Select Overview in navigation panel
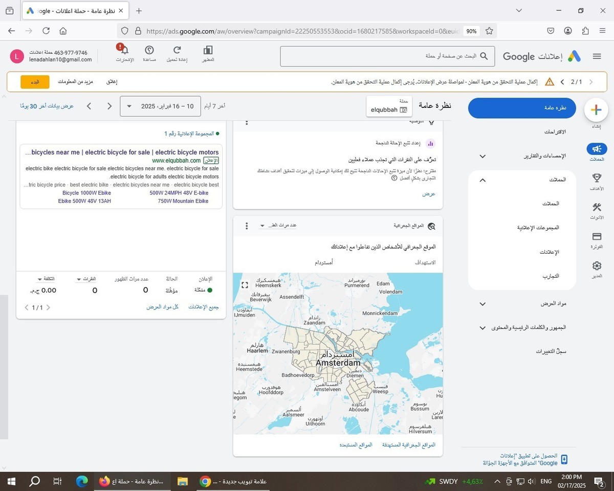 522,108
